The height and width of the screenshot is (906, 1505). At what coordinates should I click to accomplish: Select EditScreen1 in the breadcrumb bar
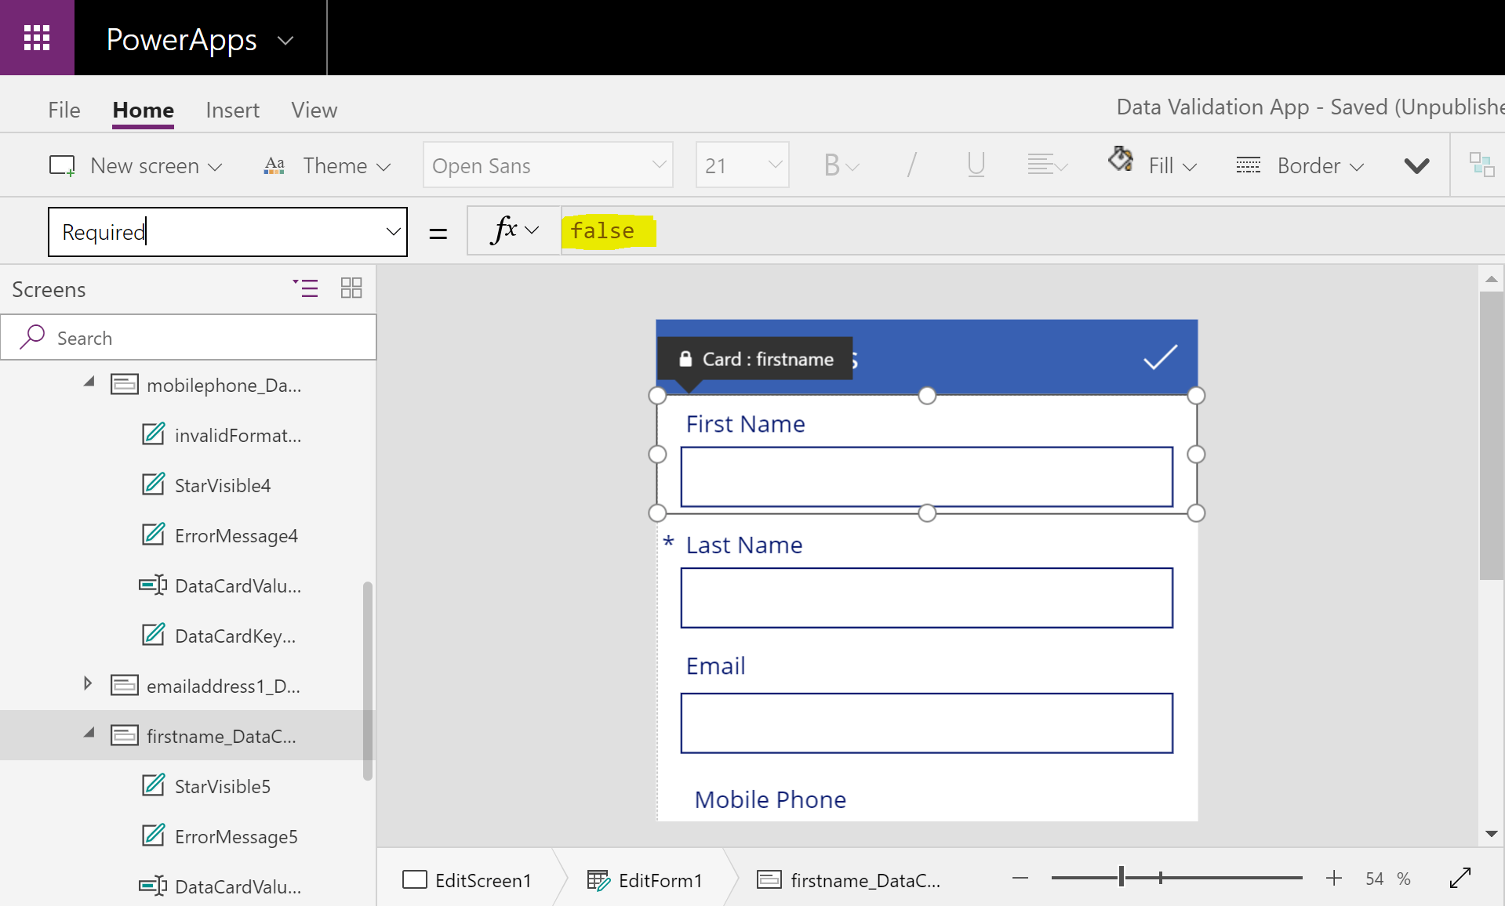tap(467, 880)
